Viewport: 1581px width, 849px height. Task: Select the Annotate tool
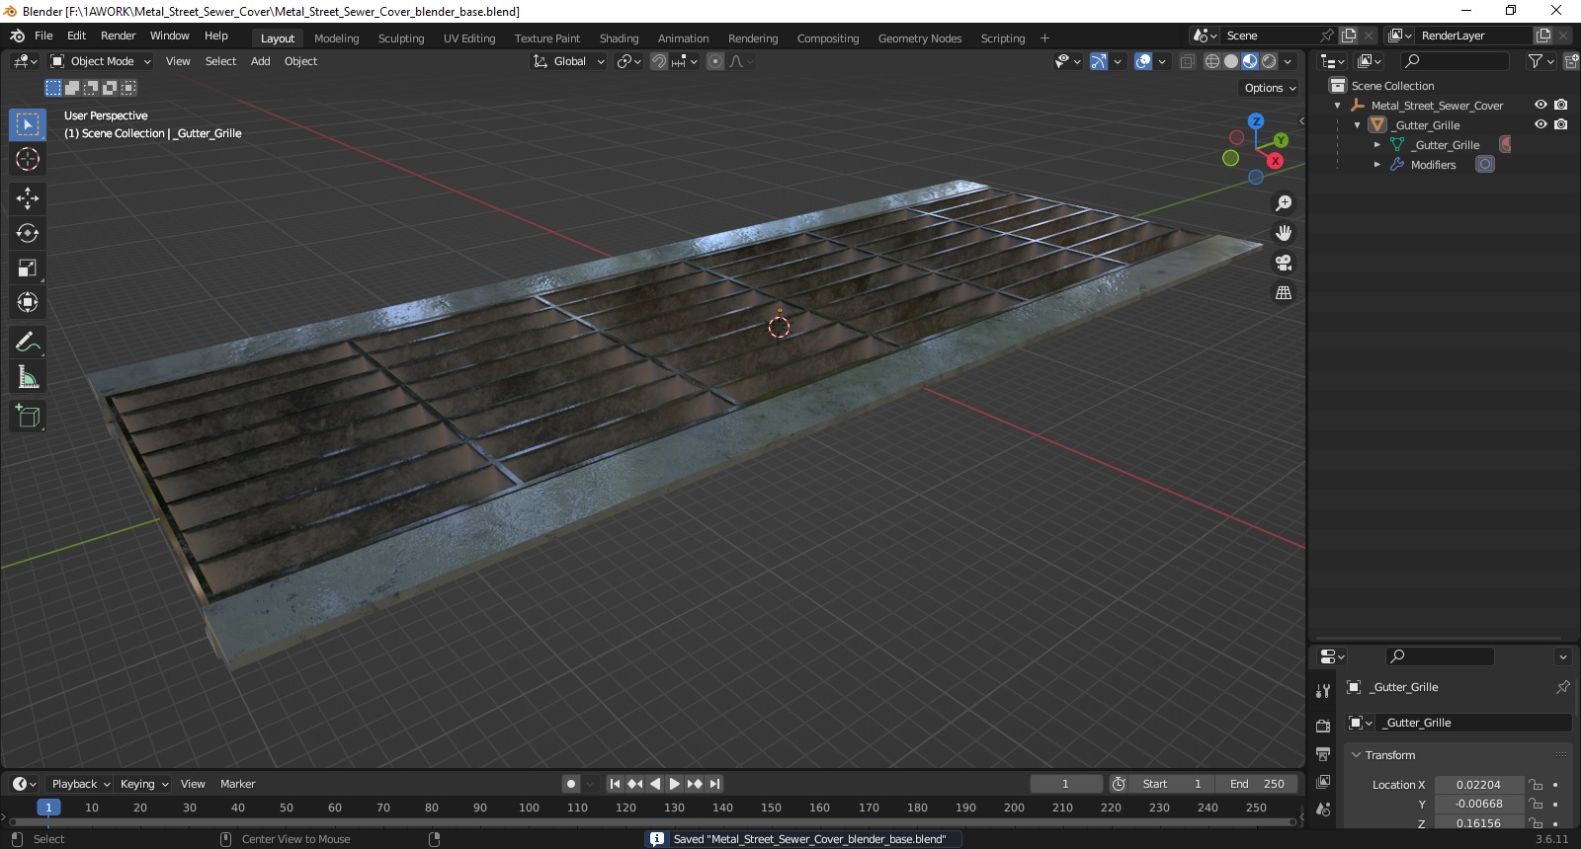click(28, 342)
